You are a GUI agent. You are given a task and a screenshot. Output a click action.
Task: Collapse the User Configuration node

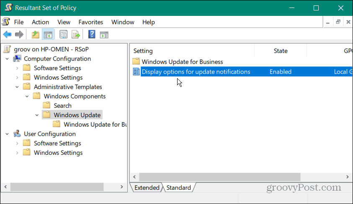(x=7, y=134)
